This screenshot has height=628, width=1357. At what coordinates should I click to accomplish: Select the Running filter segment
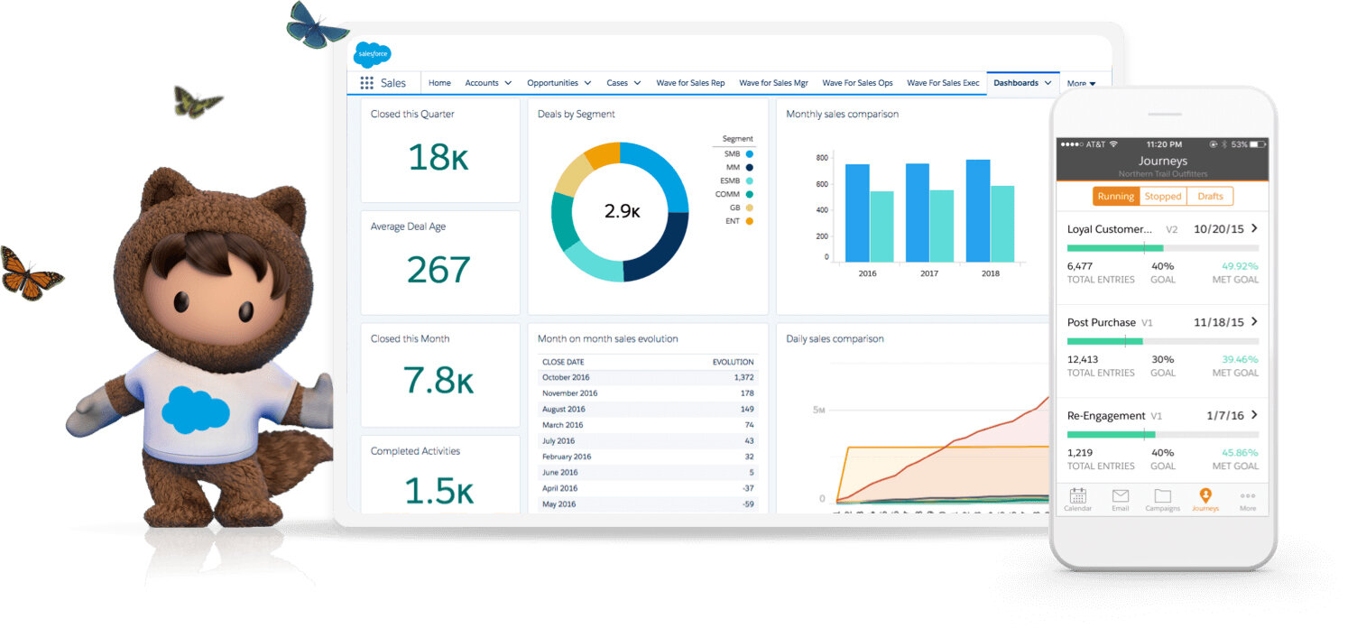1115,196
